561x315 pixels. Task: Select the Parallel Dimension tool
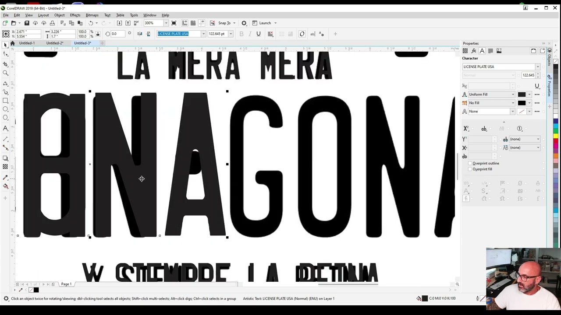pos(5,139)
